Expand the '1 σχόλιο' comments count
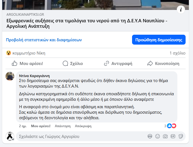Image resolution: width=193 pixels, height=147 pixels. tap(177, 53)
